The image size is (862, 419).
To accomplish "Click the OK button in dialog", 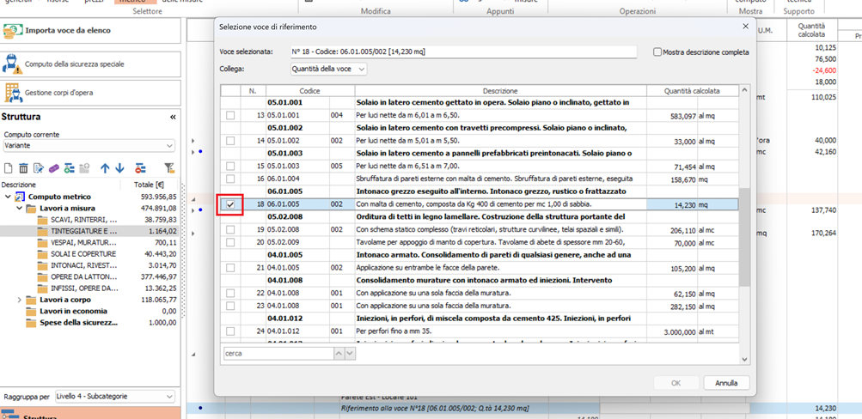I will [x=676, y=383].
